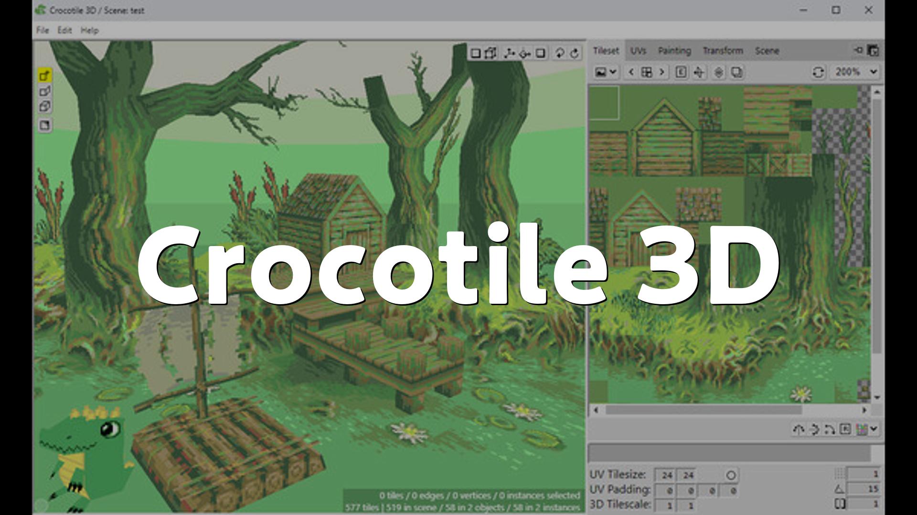
Task: Click the rotate UV right arrow icon
Action: tap(814, 429)
